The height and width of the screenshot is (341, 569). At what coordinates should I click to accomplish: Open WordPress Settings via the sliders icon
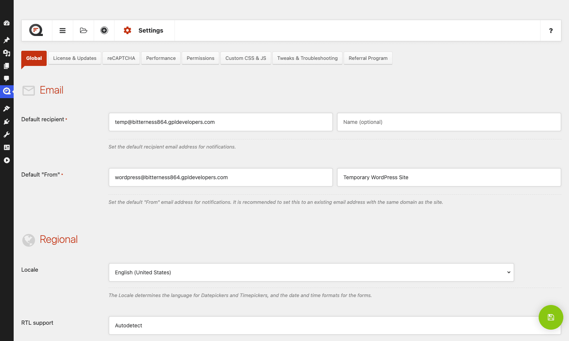[x=6, y=147]
